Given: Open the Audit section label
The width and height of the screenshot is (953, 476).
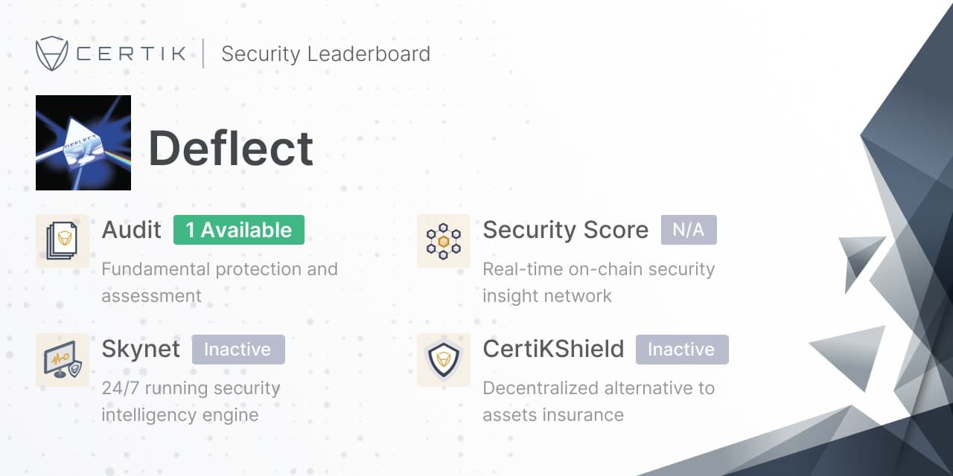Looking at the screenshot, I should 131,230.
